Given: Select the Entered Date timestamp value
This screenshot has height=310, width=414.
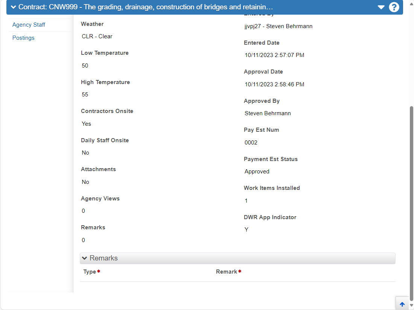Looking at the screenshot, I should [x=274, y=55].
